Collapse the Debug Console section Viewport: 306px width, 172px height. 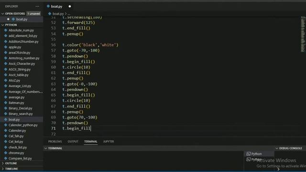[277, 148]
